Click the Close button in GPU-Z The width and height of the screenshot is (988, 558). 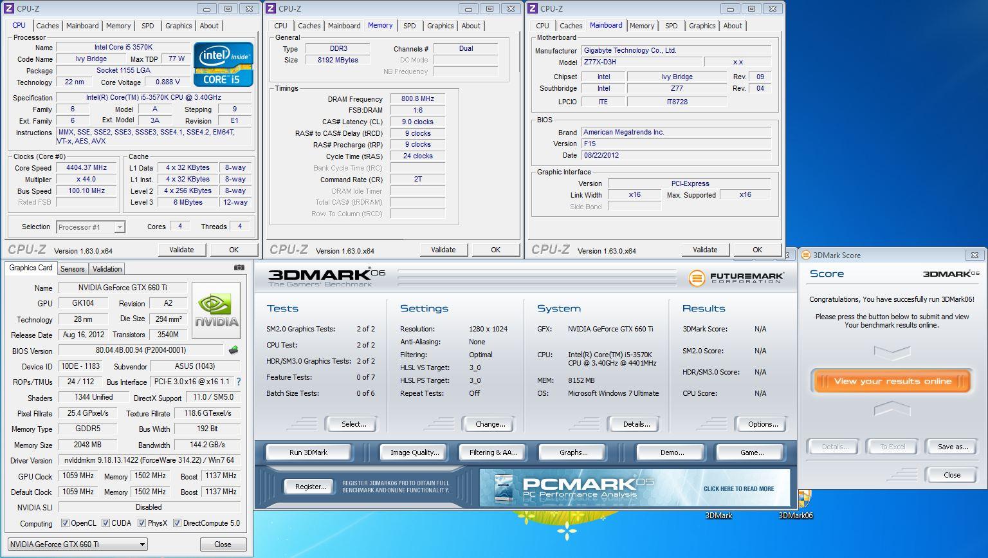tap(223, 544)
